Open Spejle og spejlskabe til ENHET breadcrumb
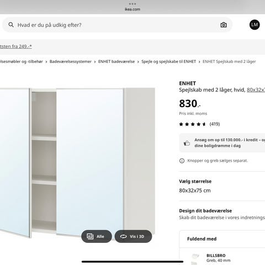The width and height of the screenshot is (265, 265). [x=168, y=62]
